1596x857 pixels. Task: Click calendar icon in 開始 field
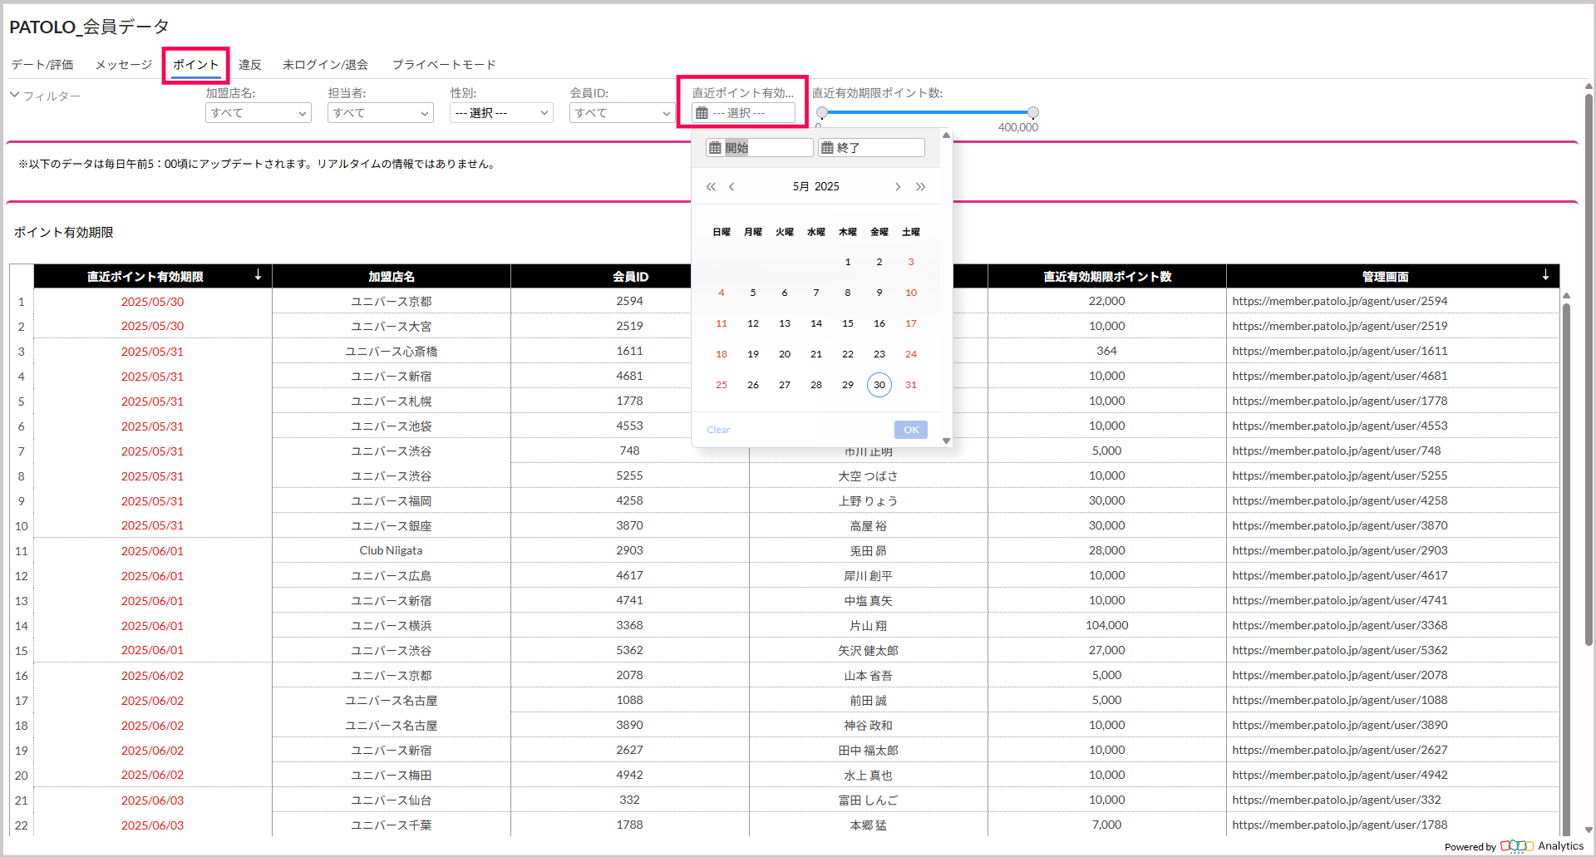tap(715, 148)
